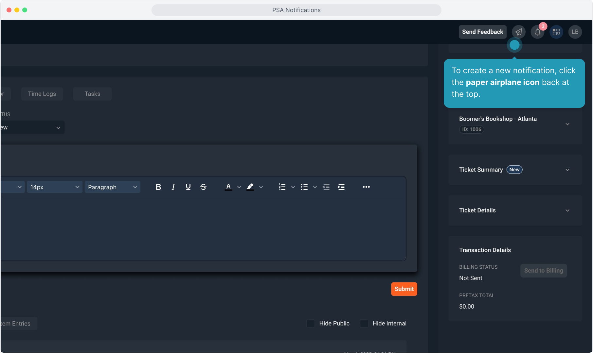
Task: Toggle strikethrough formatting
Action: click(x=203, y=187)
